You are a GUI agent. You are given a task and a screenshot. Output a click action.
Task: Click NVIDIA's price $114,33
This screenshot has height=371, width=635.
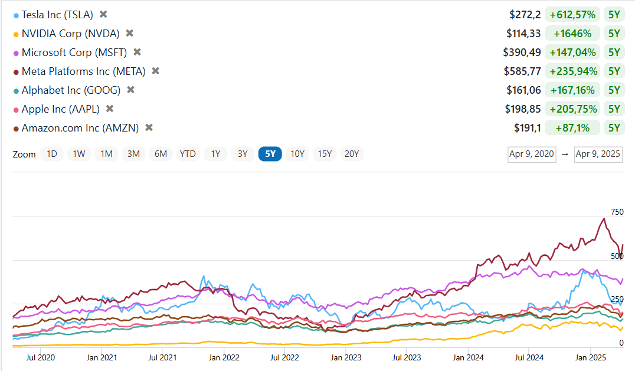pyautogui.click(x=523, y=33)
